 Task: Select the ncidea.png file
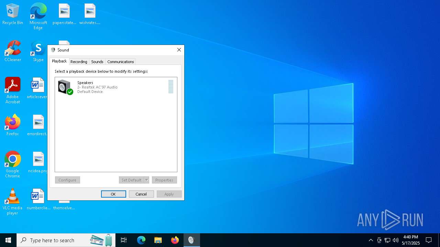pyautogui.click(x=38, y=162)
